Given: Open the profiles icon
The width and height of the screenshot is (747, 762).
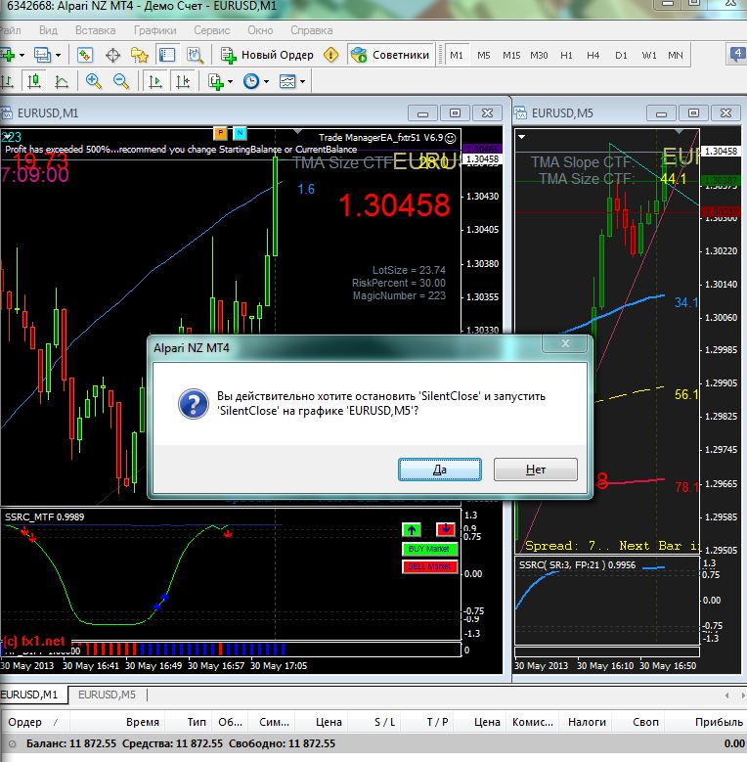Looking at the screenshot, I should (x=42, y=55).
